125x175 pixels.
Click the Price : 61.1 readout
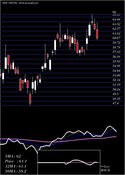(x=16, y=161)
